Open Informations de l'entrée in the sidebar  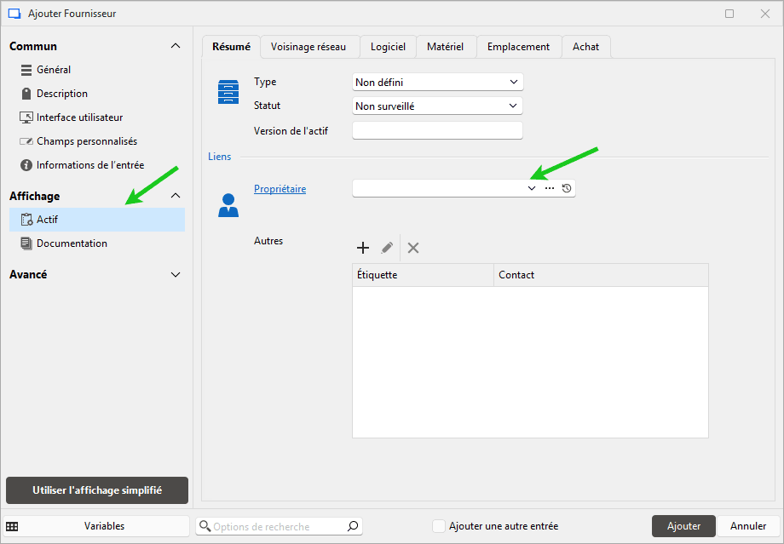pyautogui.click(x=89, y=165)
